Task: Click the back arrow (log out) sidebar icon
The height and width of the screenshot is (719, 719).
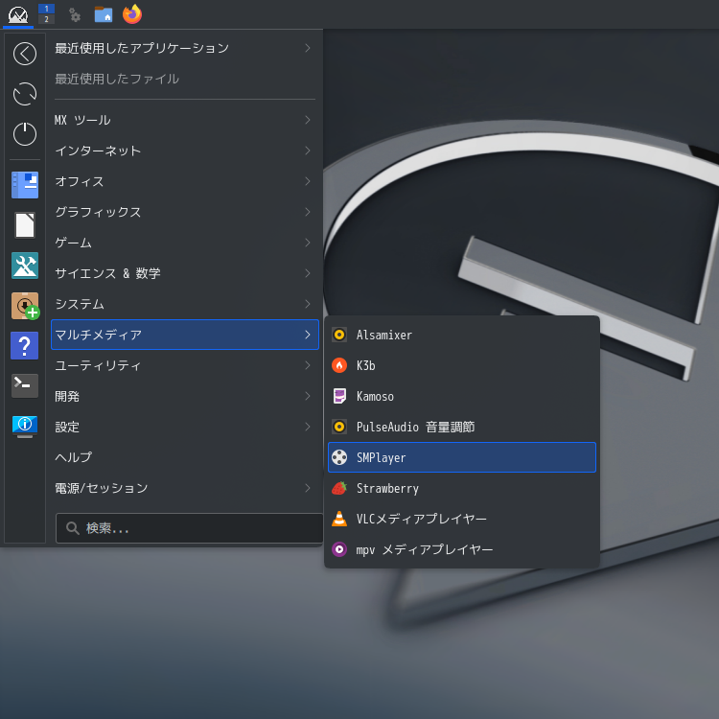Action: click(25, 54)
